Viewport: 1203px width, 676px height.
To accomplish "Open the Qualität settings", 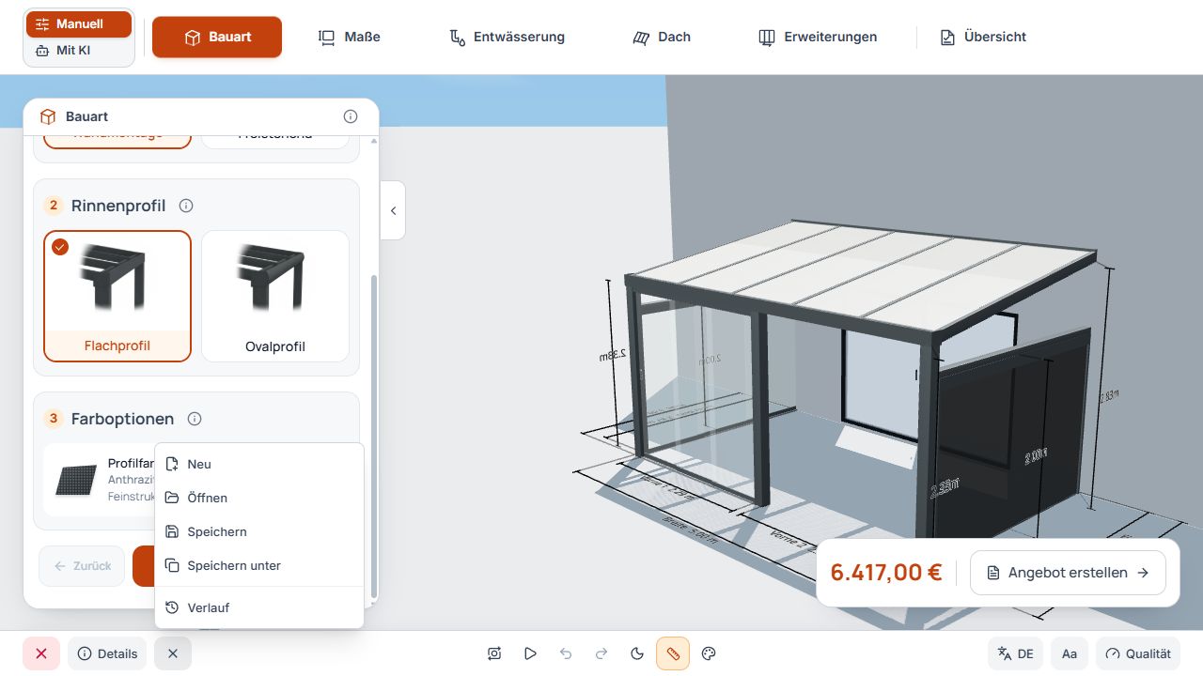I will tap(1138, 653).
